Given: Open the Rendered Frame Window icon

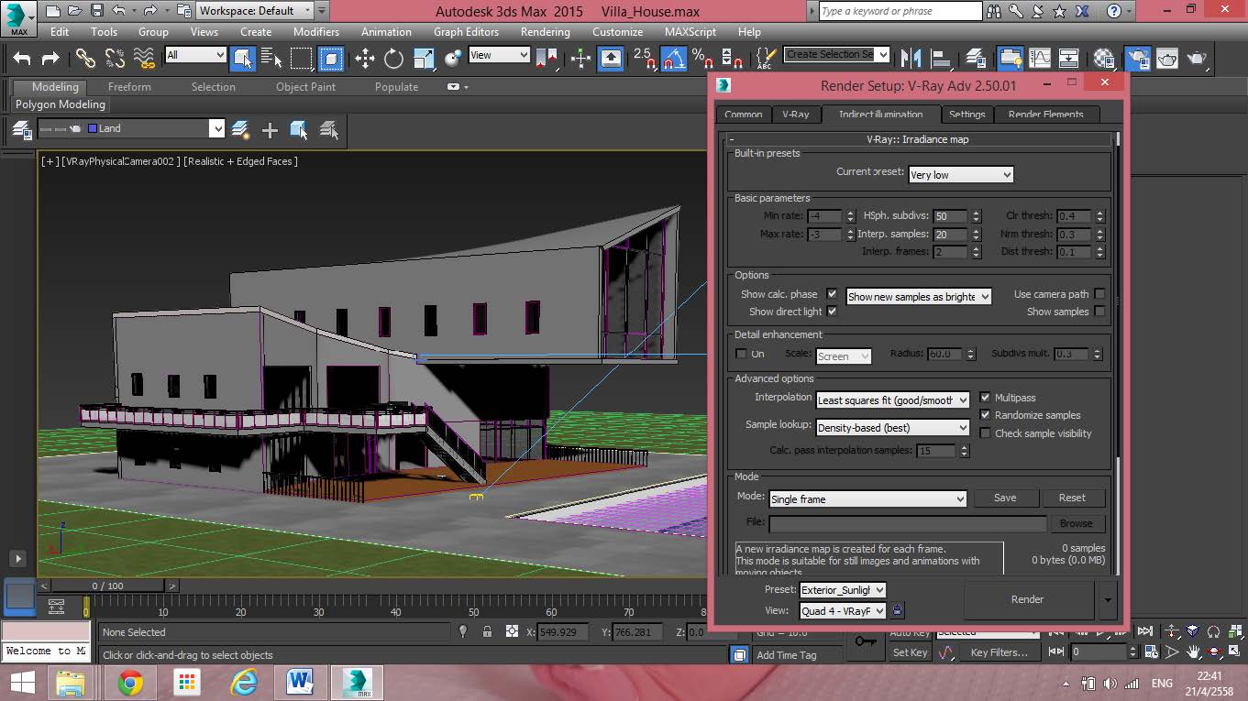Looking at the screenshot, I should 1167,59.
